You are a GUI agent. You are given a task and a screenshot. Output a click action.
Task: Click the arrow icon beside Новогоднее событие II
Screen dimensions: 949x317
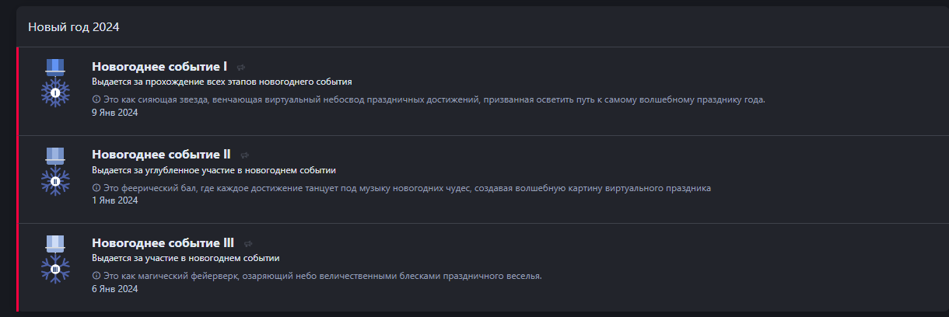(x=244, y=155)
